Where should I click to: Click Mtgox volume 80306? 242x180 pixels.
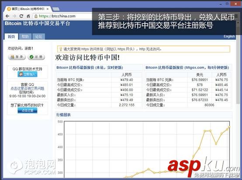(x=209, y=105)
